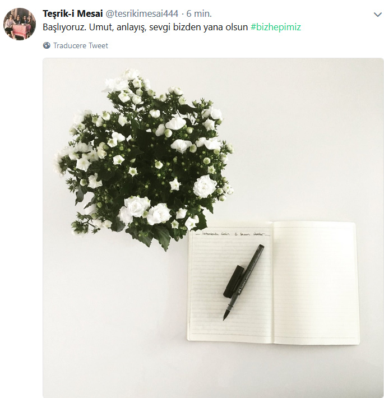Click the handwritten heading line in notebook
The height and width of the screenshot is (398, 384).
click(233, 234)
